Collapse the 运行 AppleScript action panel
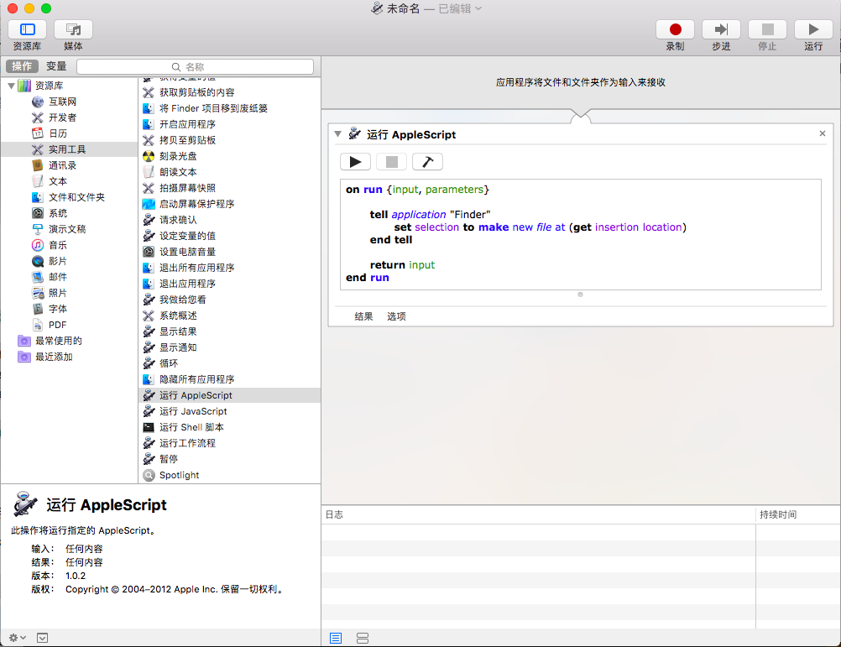The image size is (841, 647). click(x=338, y=134)
